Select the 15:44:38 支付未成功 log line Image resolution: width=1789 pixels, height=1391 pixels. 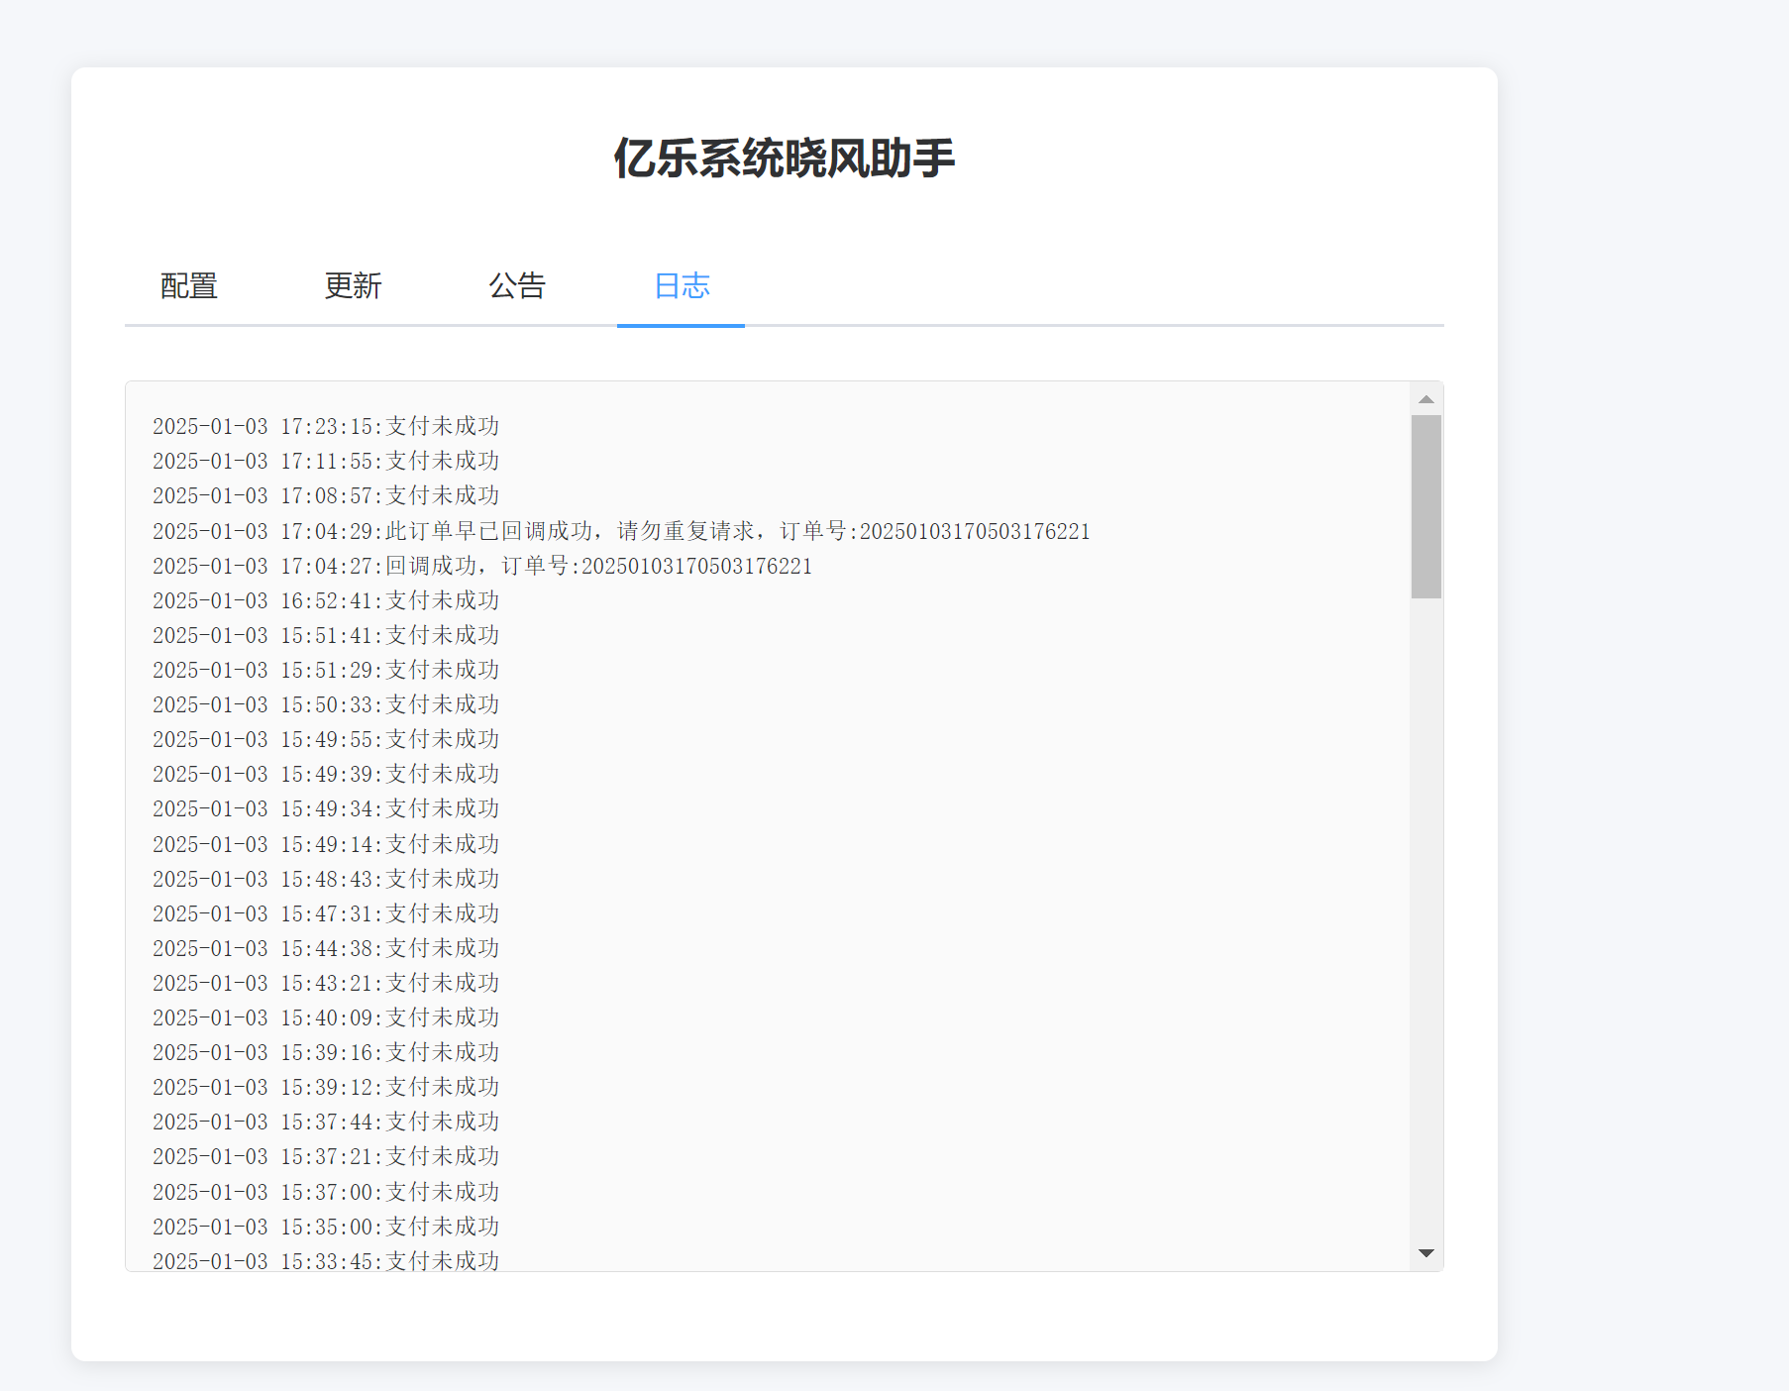coord(327,948)
